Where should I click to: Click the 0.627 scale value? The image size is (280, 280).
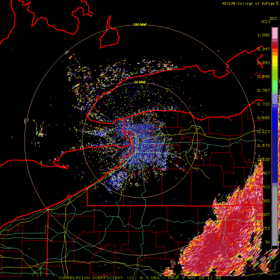click(264, 132)
